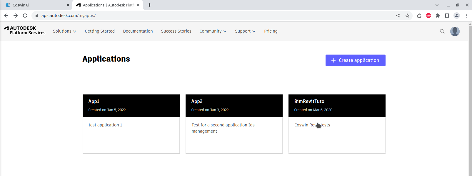
Task: Open the Chrome profile icon
Action: (457, 16)
